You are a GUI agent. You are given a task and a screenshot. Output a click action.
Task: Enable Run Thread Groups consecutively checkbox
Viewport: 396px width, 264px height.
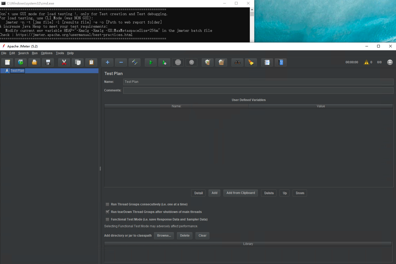[108, 204]
